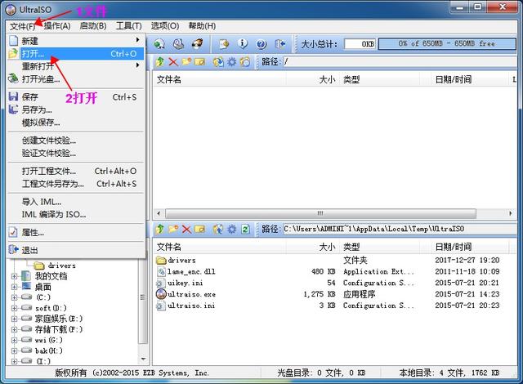Click the blue info toolbar icon
This screenshot has height=384, width=523.
243,44
